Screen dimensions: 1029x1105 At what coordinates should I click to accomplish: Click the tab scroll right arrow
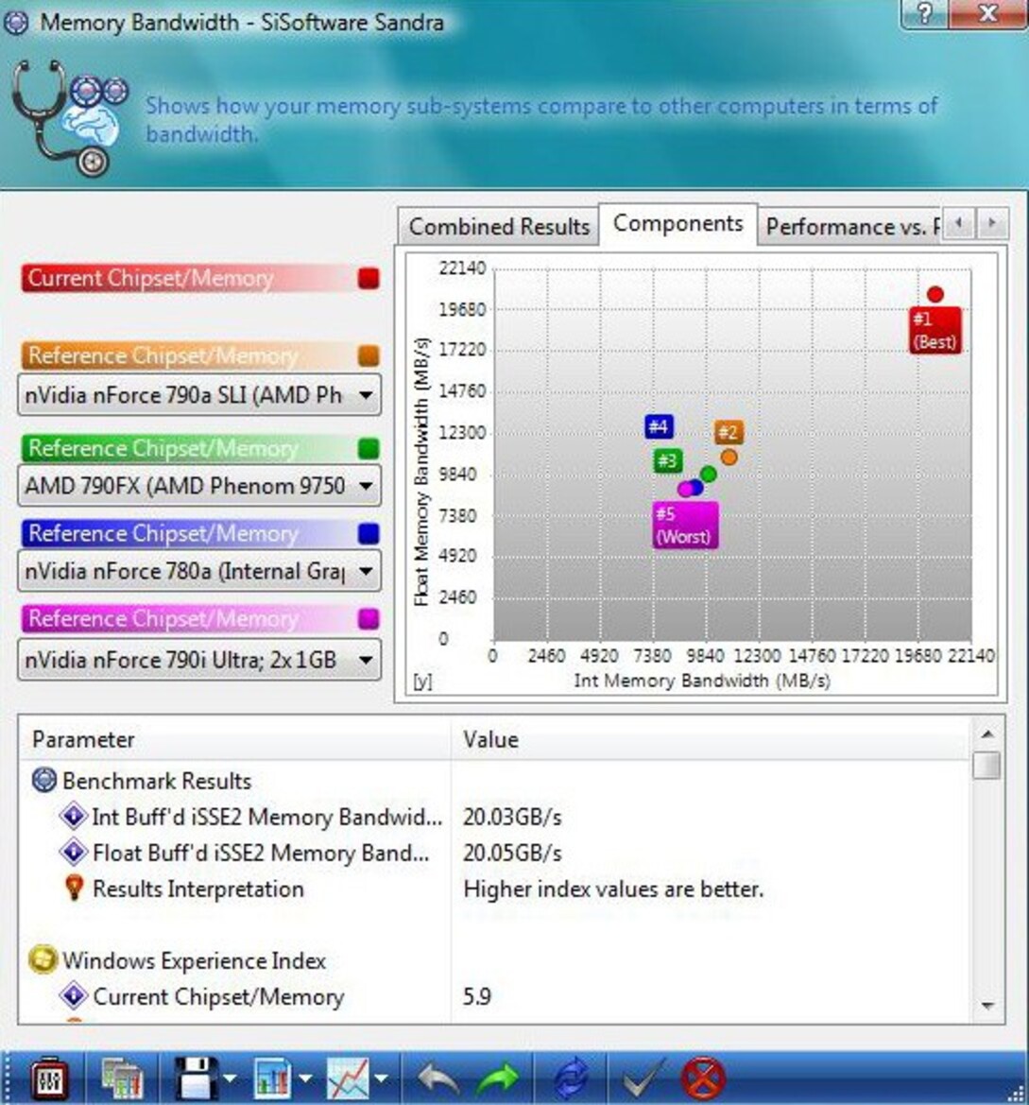(992, 223)
